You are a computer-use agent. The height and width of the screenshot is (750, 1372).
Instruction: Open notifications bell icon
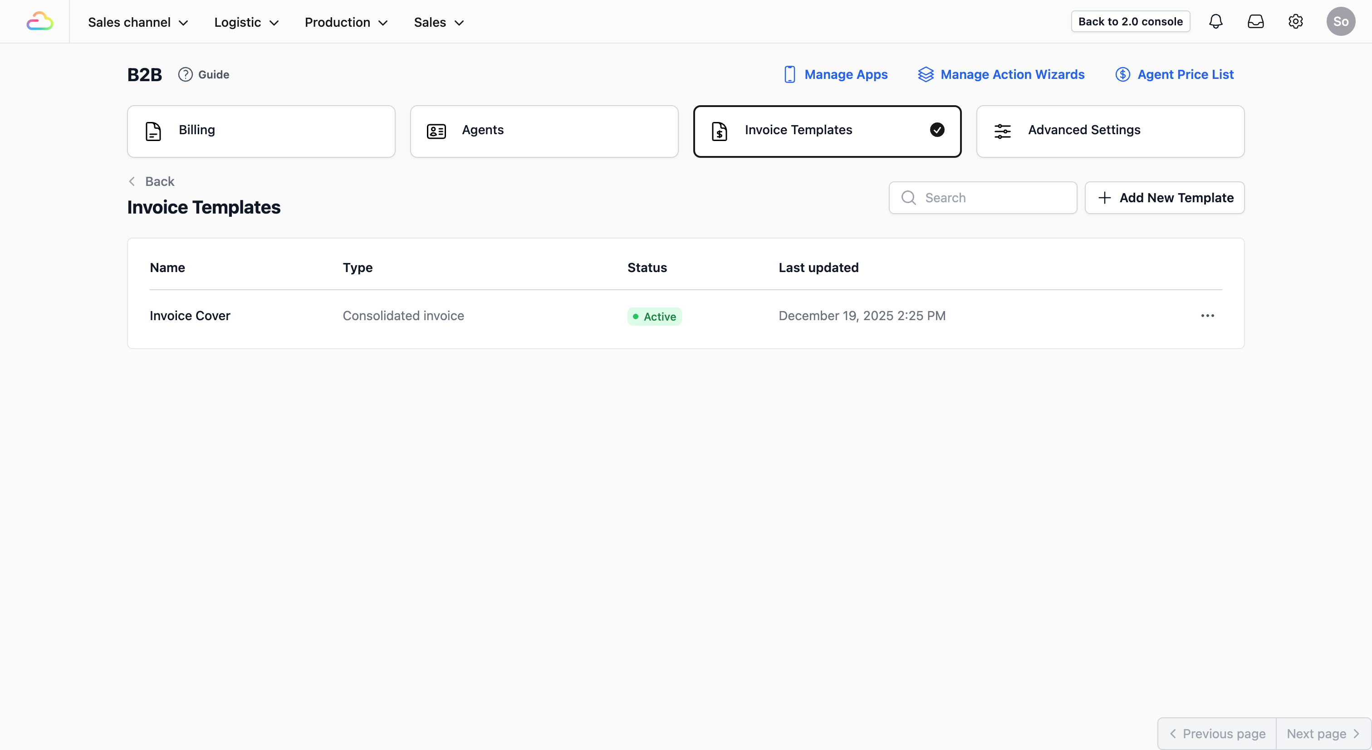(1215, 21)
